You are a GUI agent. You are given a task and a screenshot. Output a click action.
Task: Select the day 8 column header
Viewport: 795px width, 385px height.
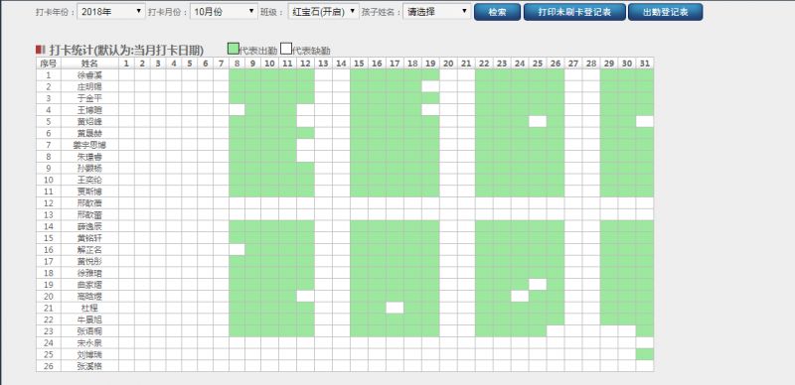237,64
